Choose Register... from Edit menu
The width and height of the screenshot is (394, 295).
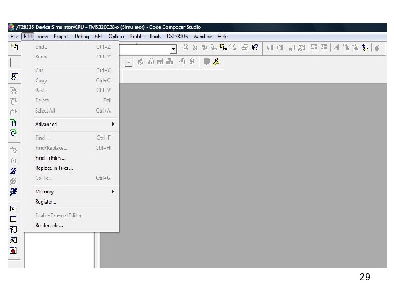coord(75,202)
